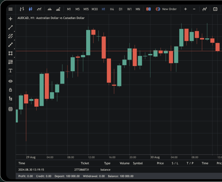Click the New Order button
This screenshot has height=182, width=222.
[166, 9]
